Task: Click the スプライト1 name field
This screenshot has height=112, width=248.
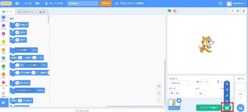Action: point(179,83)
